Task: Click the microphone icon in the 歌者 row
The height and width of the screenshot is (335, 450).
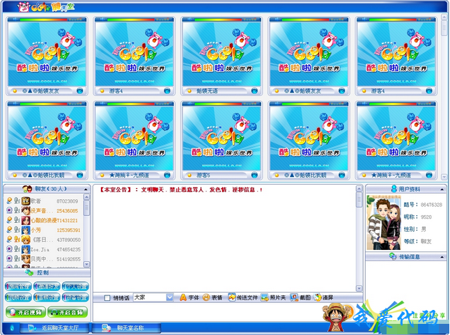Action: coord(17,201)
